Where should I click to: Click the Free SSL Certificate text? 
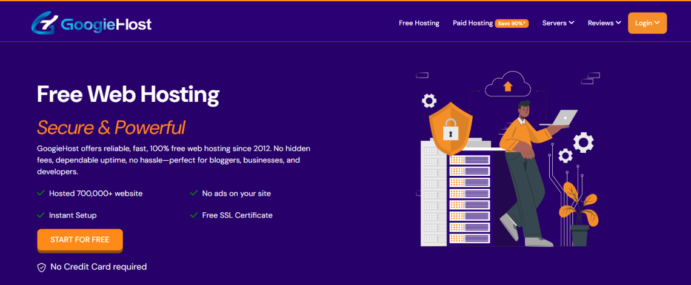pos(237,215)
